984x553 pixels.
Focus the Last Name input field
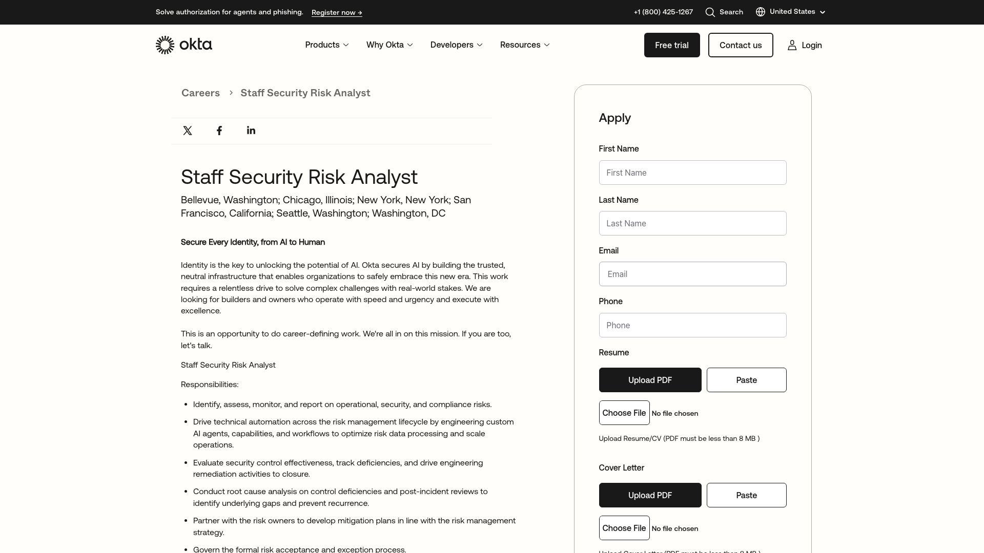692,223
